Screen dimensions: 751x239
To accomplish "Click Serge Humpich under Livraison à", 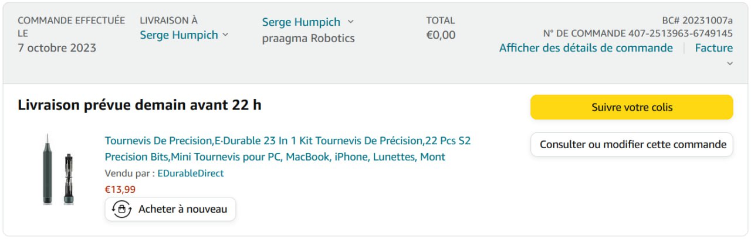I will pos(178,35).
